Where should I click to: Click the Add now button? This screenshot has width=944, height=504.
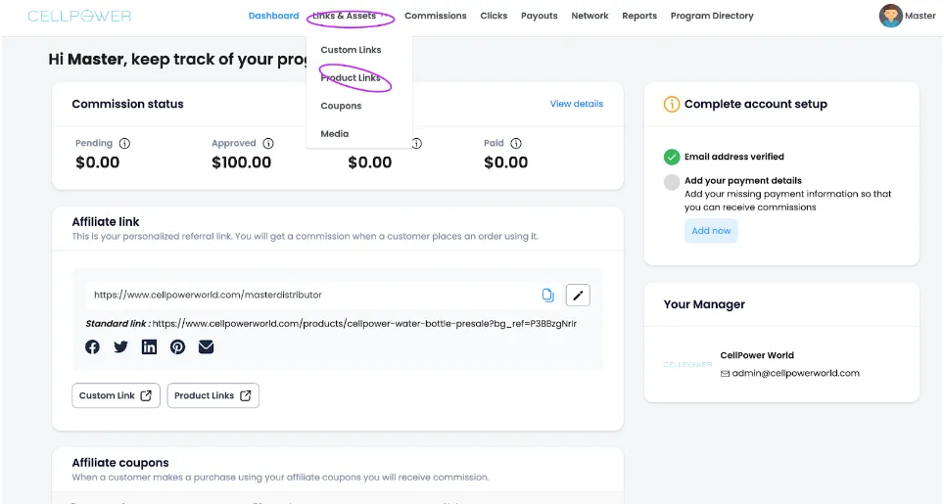711,231
